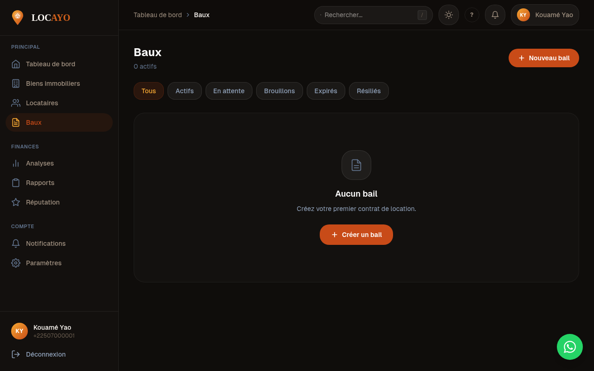The image size is (594, 371).
Task: Open the help question mark icon
Action: click(x=471, y=15)
